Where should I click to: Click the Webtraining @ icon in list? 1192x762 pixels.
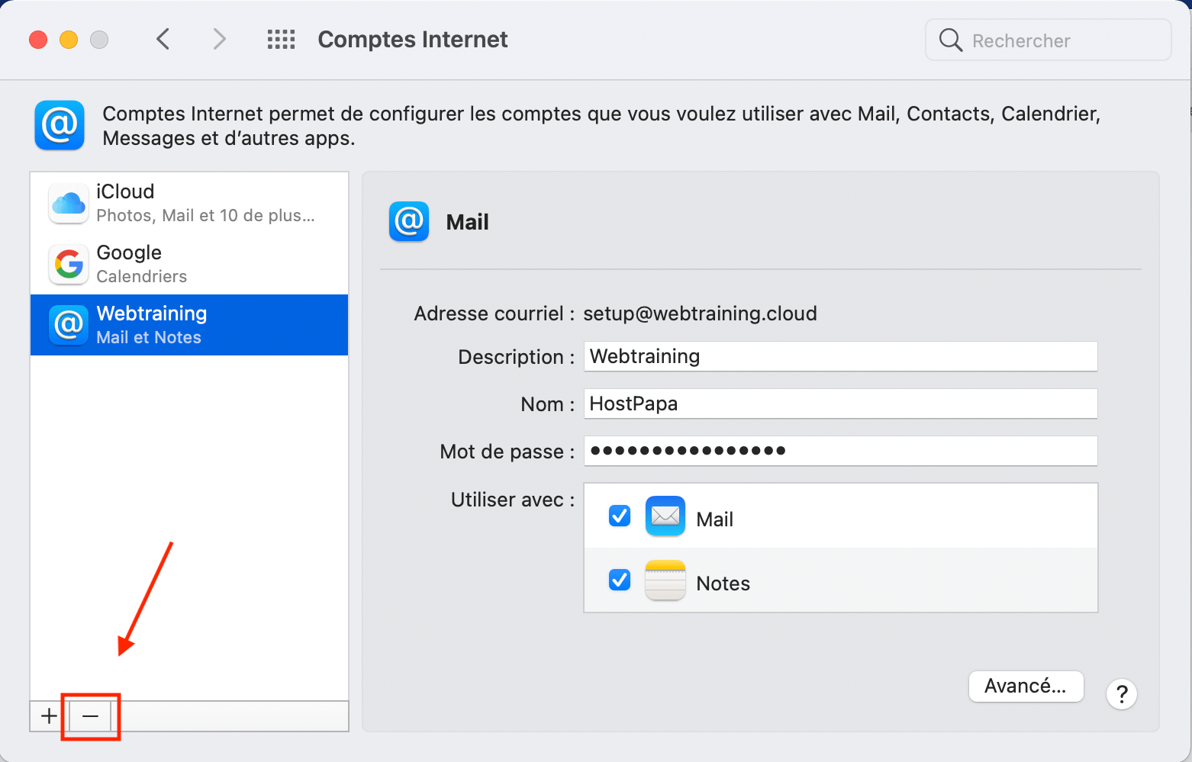(x=69, y=325)
